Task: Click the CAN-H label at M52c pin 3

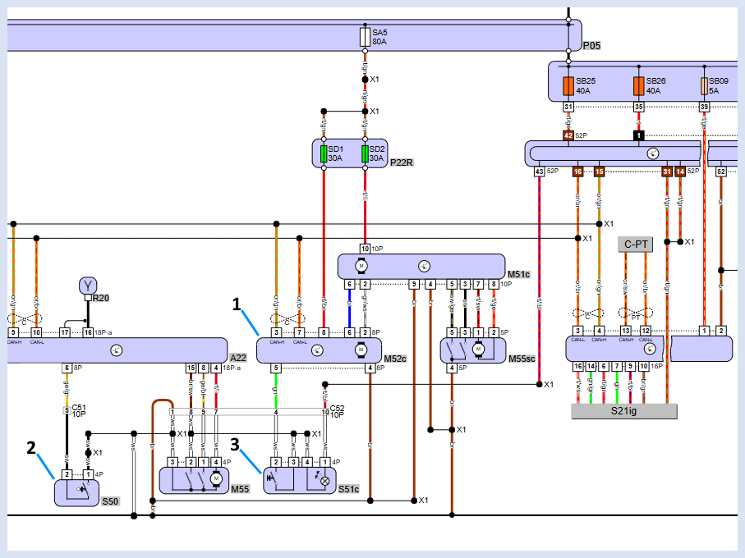Action: (277, 342)
